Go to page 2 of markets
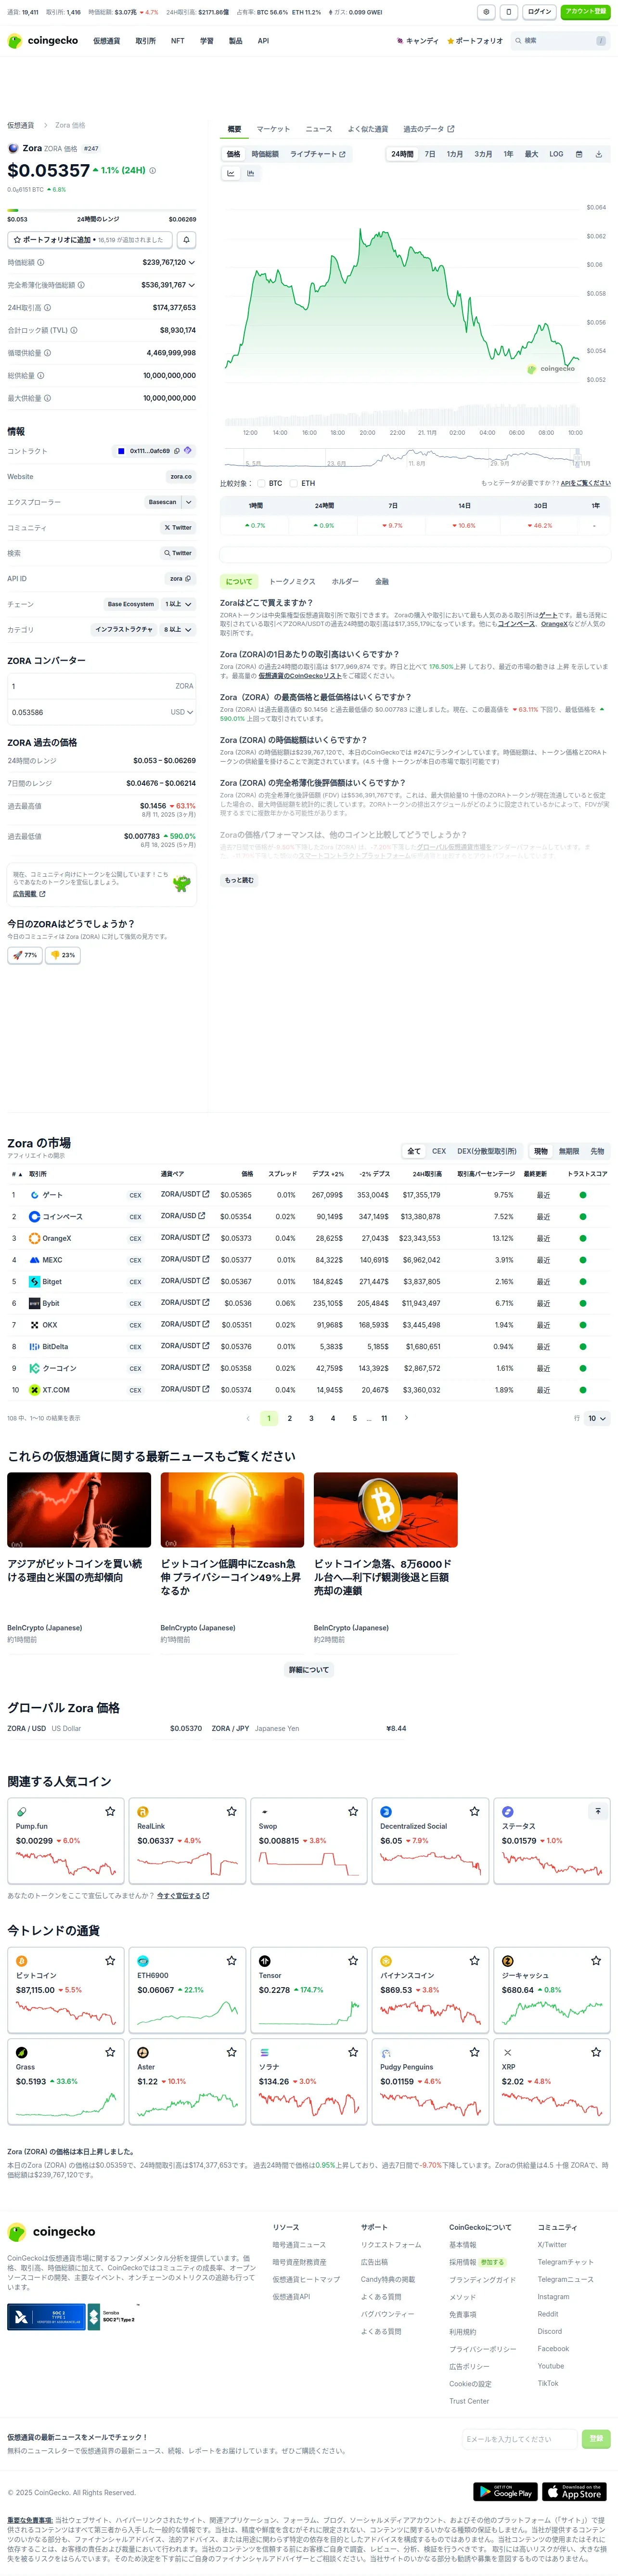 click(290, 1418)
